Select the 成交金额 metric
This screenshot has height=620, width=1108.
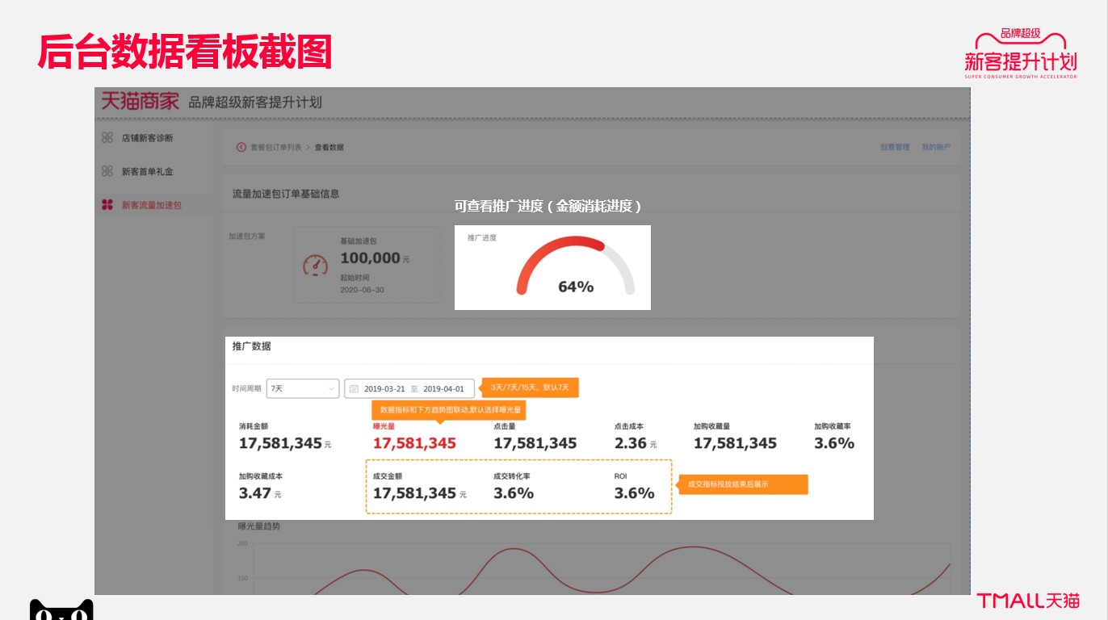point(420,486)
